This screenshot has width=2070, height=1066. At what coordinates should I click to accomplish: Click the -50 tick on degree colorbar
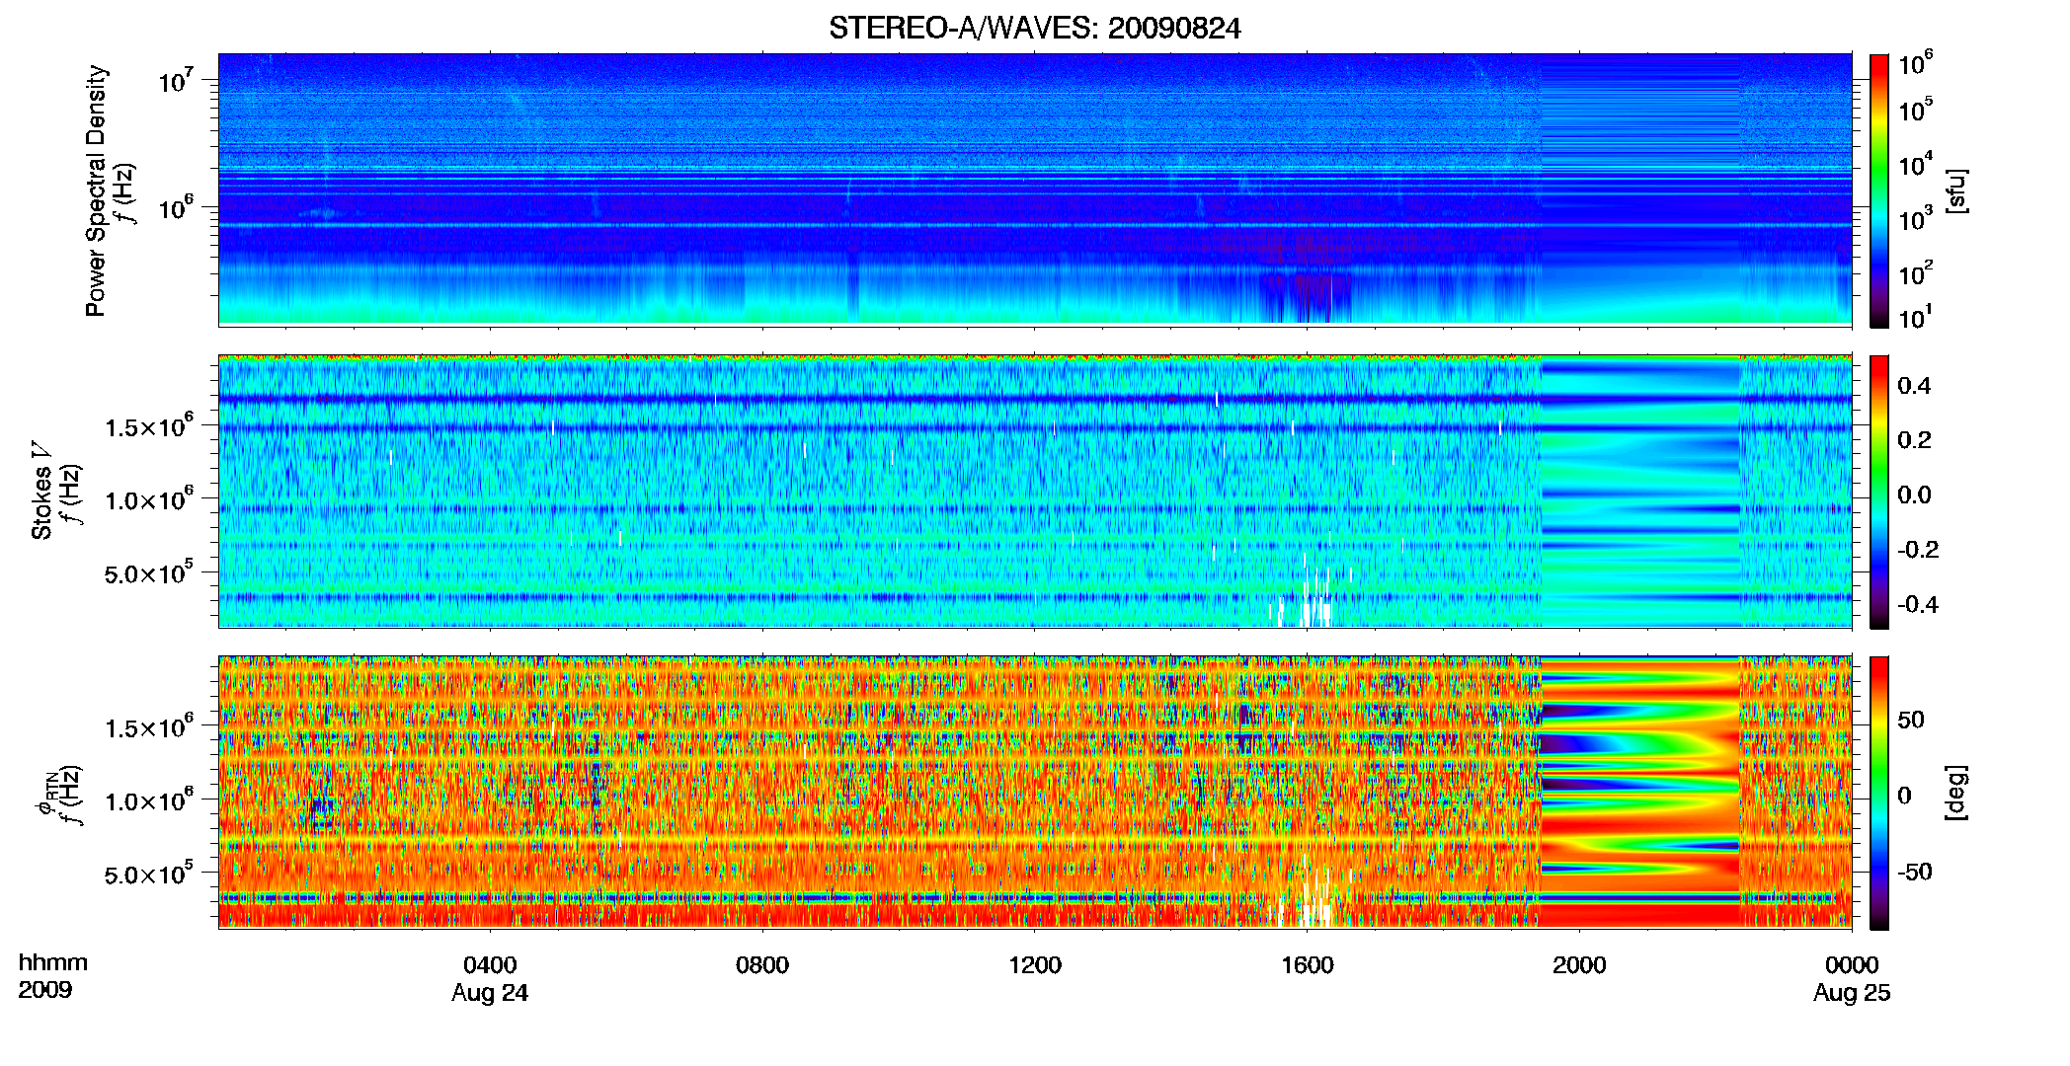[x=1914, y=872]
